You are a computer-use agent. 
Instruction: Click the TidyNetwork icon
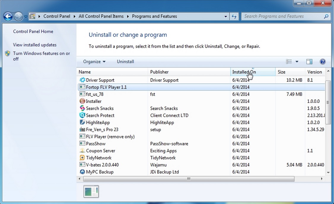click(x=82, y=158)
